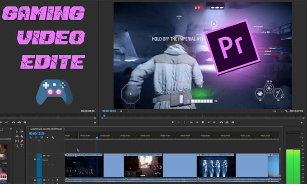Select the Slip tool
The width and height of the screenshot is (307, 184).
point(17,141)
